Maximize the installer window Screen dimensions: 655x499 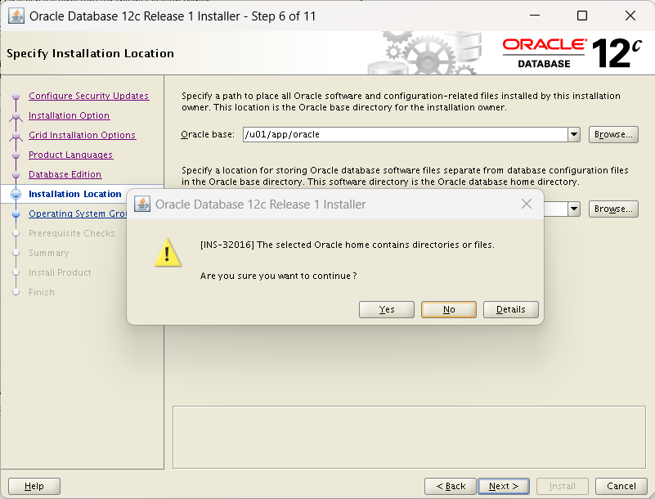582,16
